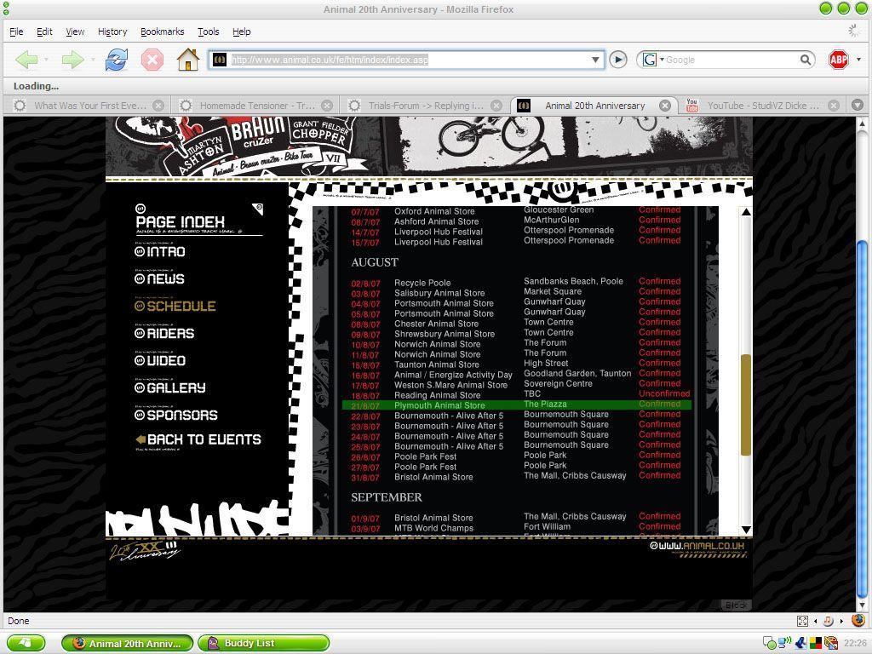Open the address bar history dropdown
The height and width of the screenshot is (654, 872).
point(595,60)
